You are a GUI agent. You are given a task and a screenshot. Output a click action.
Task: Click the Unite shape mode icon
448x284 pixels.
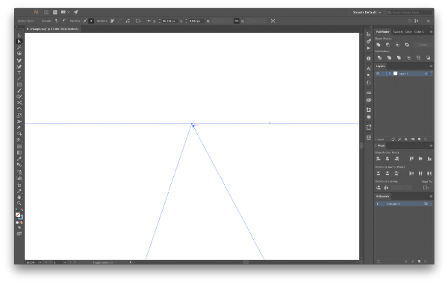(379, 45)
